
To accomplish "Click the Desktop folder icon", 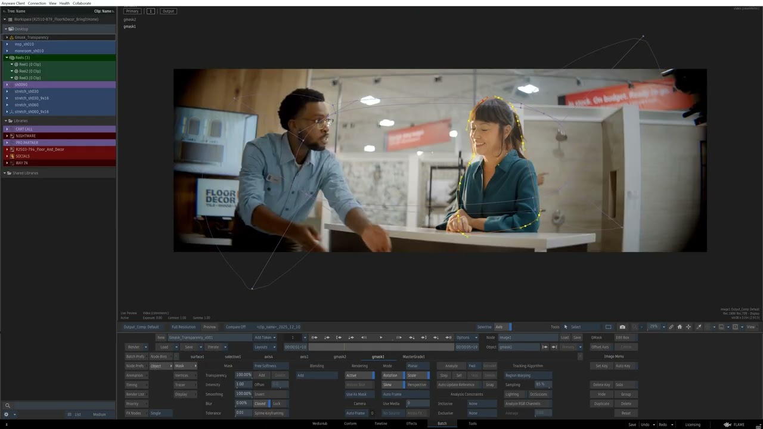I will point(11,29).
